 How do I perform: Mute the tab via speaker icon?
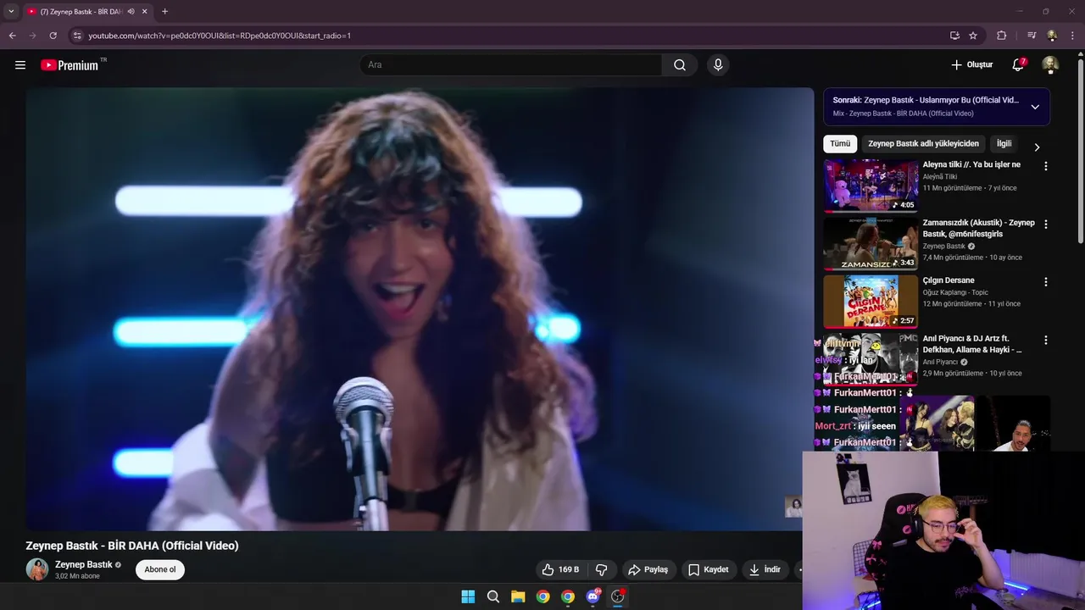tap(131, 12)
